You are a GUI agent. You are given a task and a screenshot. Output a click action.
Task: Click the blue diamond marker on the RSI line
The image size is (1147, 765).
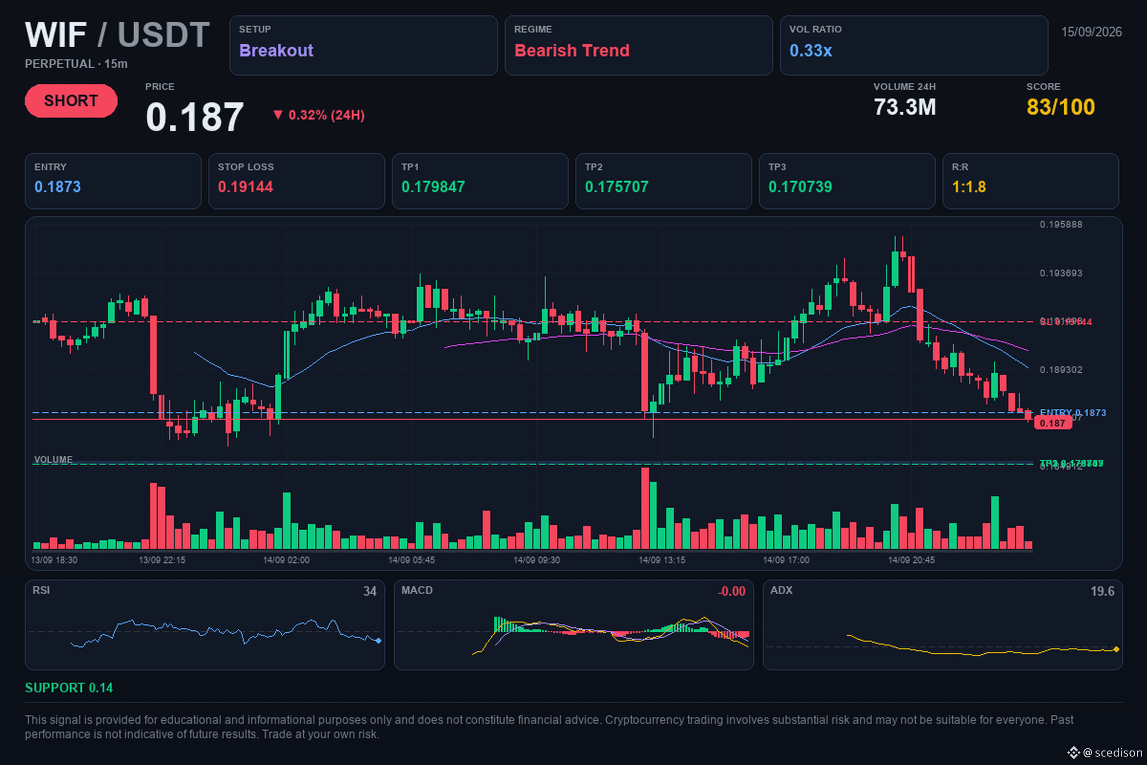click(379, 641)
